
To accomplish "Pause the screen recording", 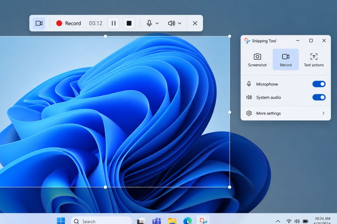I will click(113, 23).
